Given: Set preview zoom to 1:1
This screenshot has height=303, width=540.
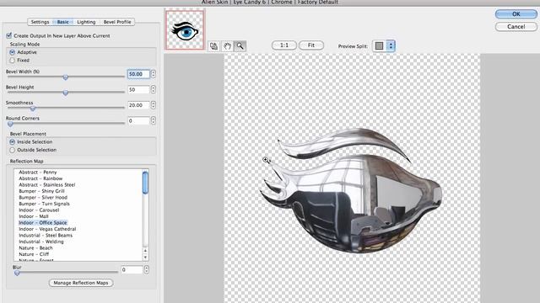Looking at the screenshot, I should tap(284, 45).
